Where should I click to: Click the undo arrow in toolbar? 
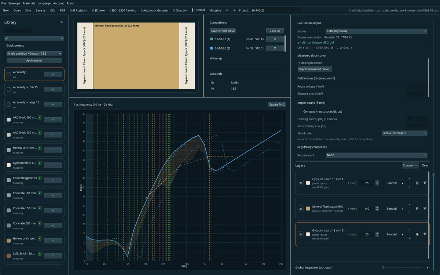coord(227,10)
